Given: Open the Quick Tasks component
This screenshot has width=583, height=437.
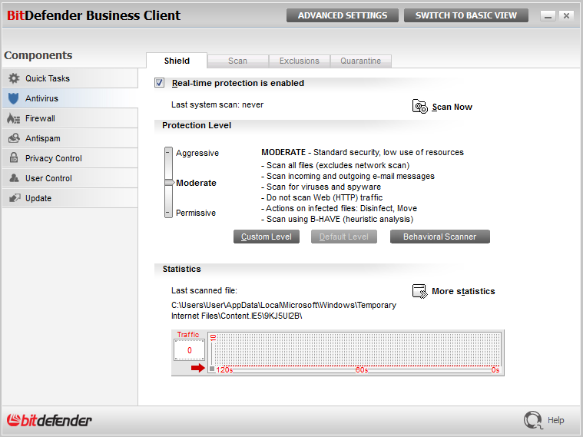Looking at the screenshot, I should [70, 78].
